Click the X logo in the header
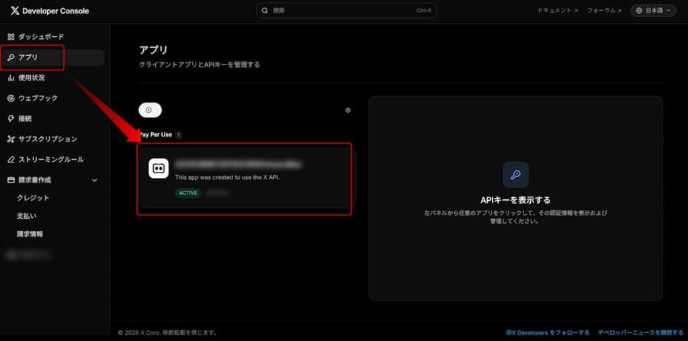 pos(15,11)
